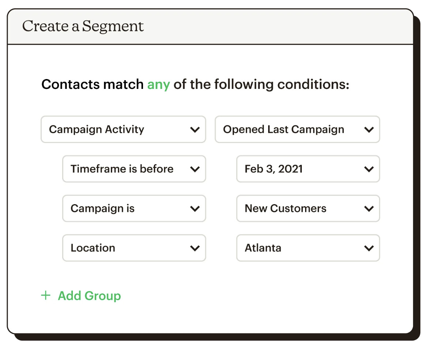Click the chevron on Timeframe is before
Screen dimensions: 428x349
[195, 169]
